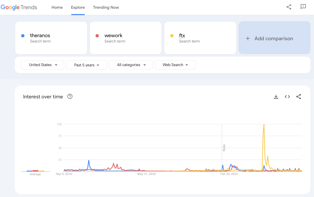
Task: Download the chart data as CSV
Action: [x=276, y=97]
